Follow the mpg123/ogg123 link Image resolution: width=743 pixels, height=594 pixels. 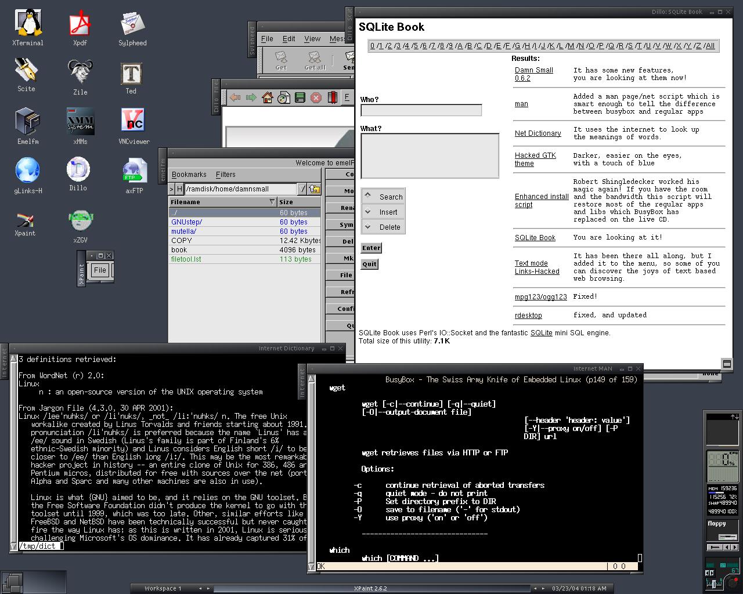click(541, 297)
